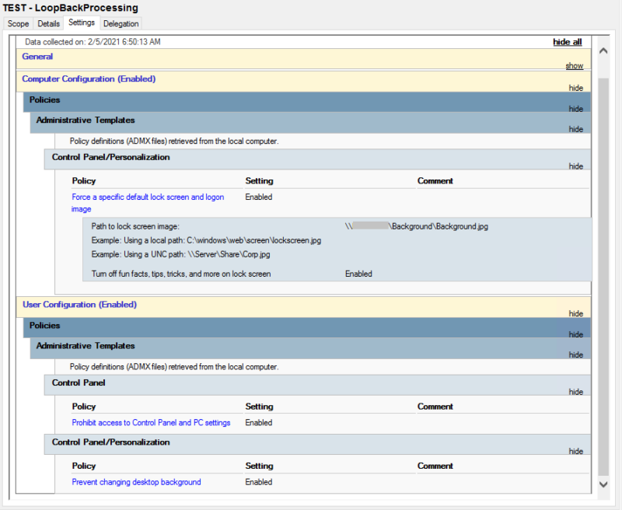Collapse the Computer Configuration (Enabled) section
This screenshot has height=510, width=622.
[x=575, y=88]
